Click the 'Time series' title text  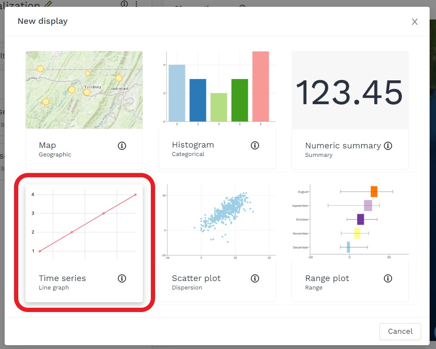click(62, 278)
